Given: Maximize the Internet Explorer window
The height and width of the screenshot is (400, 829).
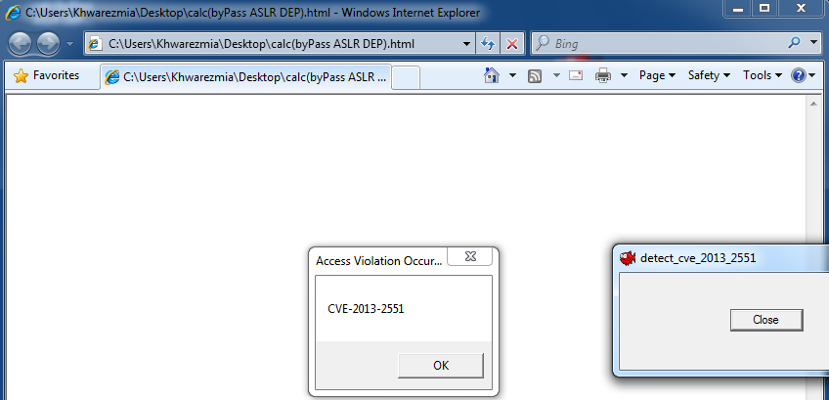Looking at the screenshot, I should [764, 8].
